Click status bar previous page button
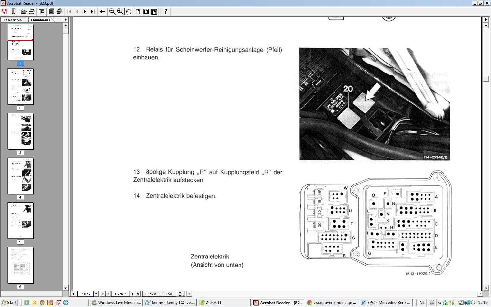This screenshot has height=307, width=491. pyautogui.click(x=109, y=294)
